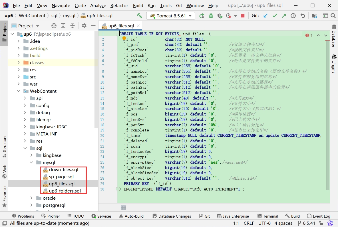Click the Project panel settings gear icon

tap(84, 26)
